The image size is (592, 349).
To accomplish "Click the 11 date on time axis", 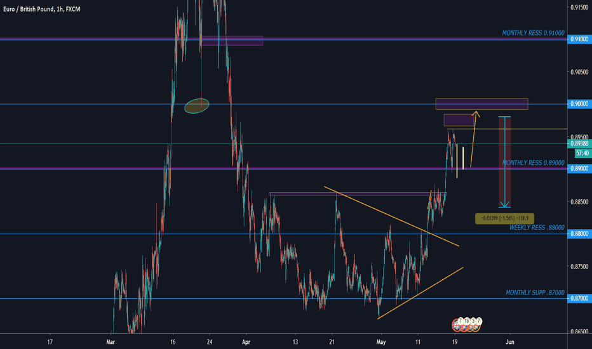I will tap(417, 342).
